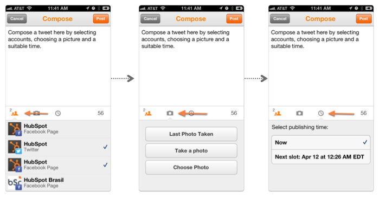Image resolution: width=379 pixels, height=198 pixels.
Task: Select Now as publishing time
Action: click(321, 142)
